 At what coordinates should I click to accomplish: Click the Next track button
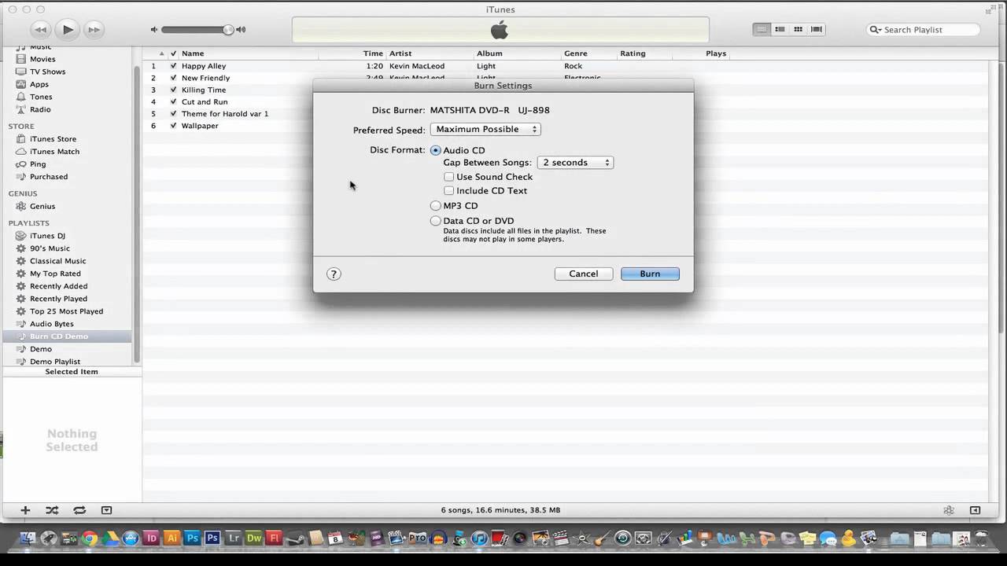[x=94, y=30]
